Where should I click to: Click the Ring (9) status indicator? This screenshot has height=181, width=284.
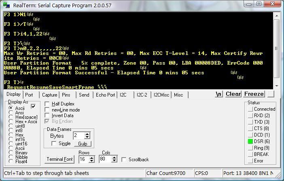click(250, 148)
